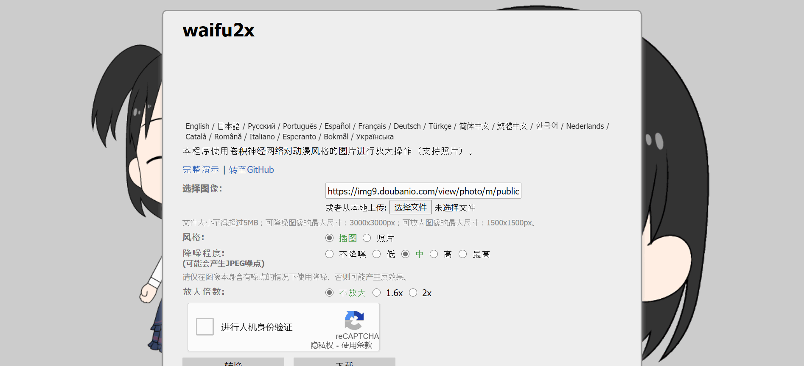Switch language to Bokmål

[x=336, y=137]
